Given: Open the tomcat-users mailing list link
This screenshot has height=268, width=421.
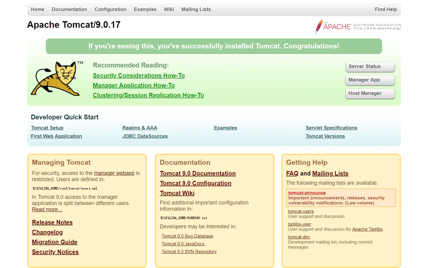Looking at the screenshot, I should click(x=301, y=211).
